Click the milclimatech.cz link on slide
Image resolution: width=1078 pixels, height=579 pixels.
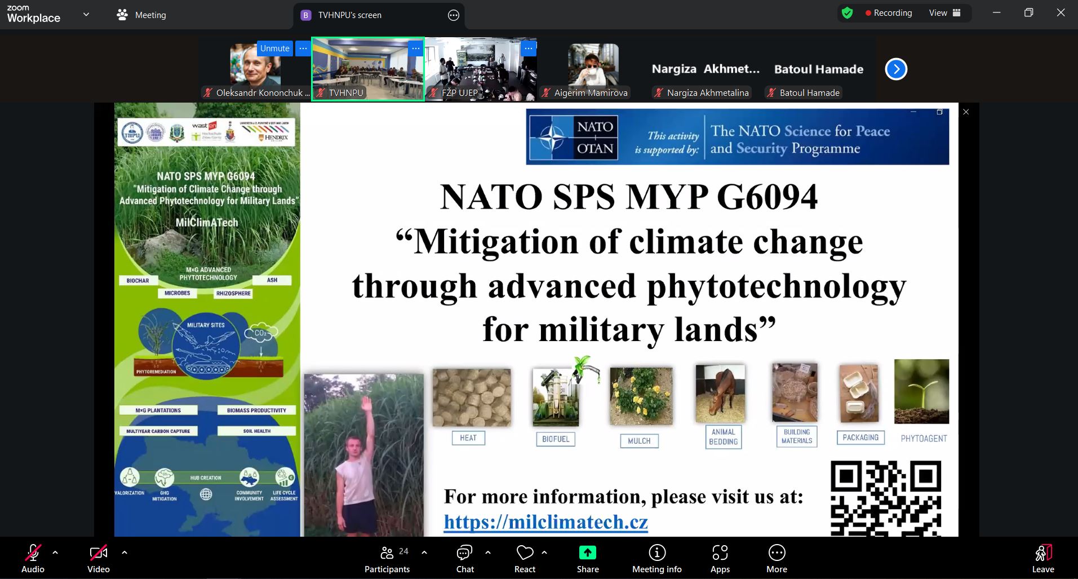pos(545,522)
